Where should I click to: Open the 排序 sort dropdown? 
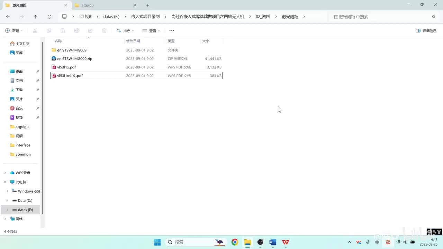(125, 31)
